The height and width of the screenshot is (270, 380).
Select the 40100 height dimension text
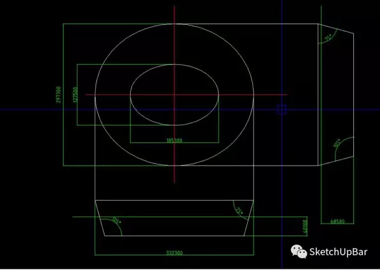tap(305, 227)
